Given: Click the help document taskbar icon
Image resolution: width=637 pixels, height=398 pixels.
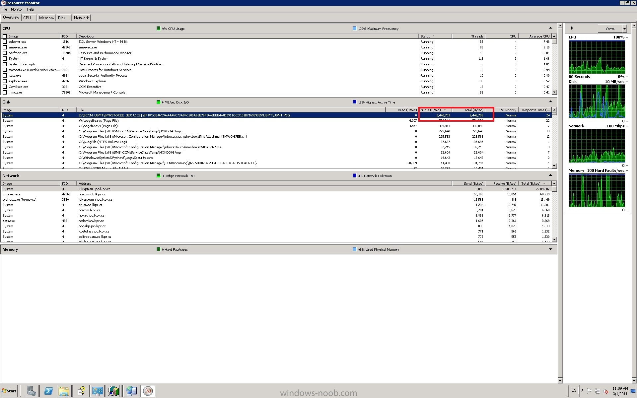Looking at the screenshot, I should (81, 391).
